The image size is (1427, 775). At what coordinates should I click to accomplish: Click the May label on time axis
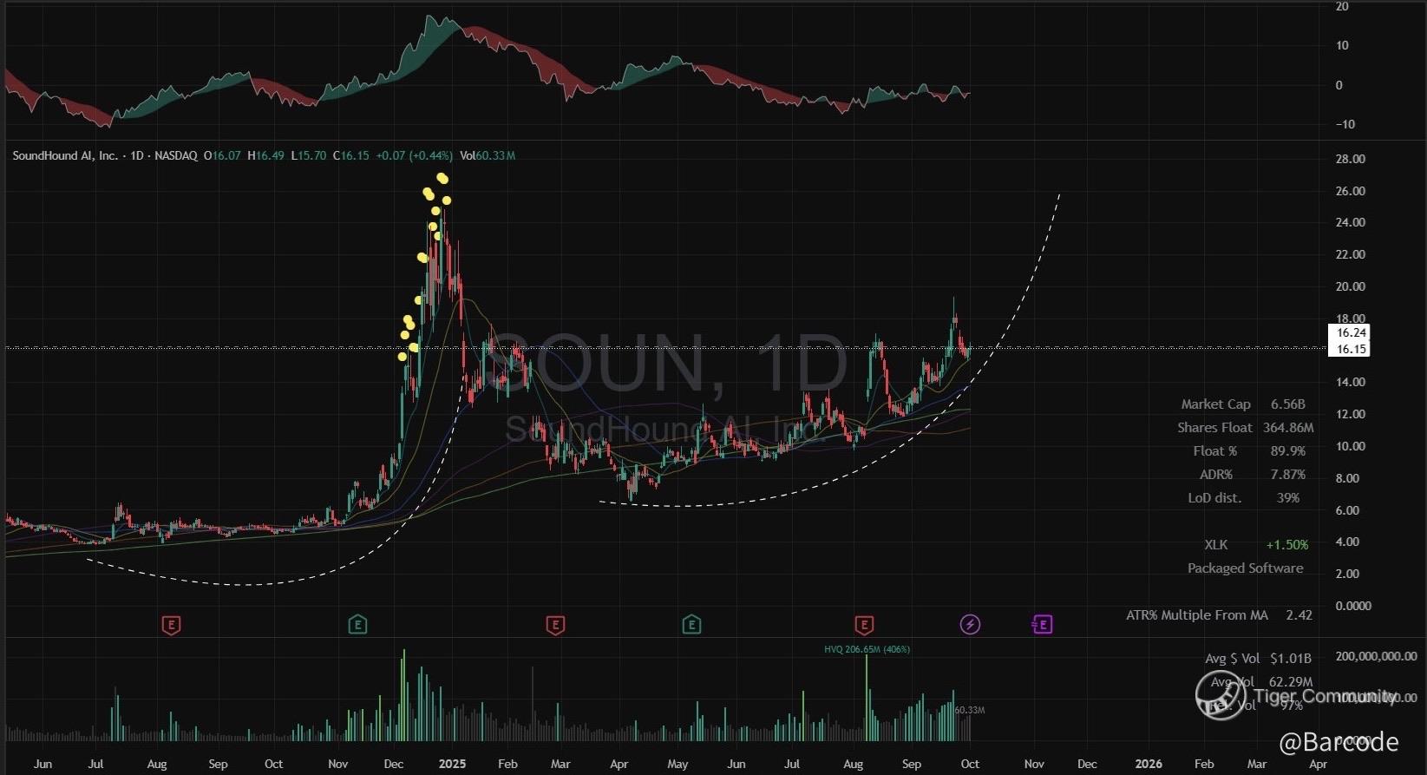[x=677, y=765]
